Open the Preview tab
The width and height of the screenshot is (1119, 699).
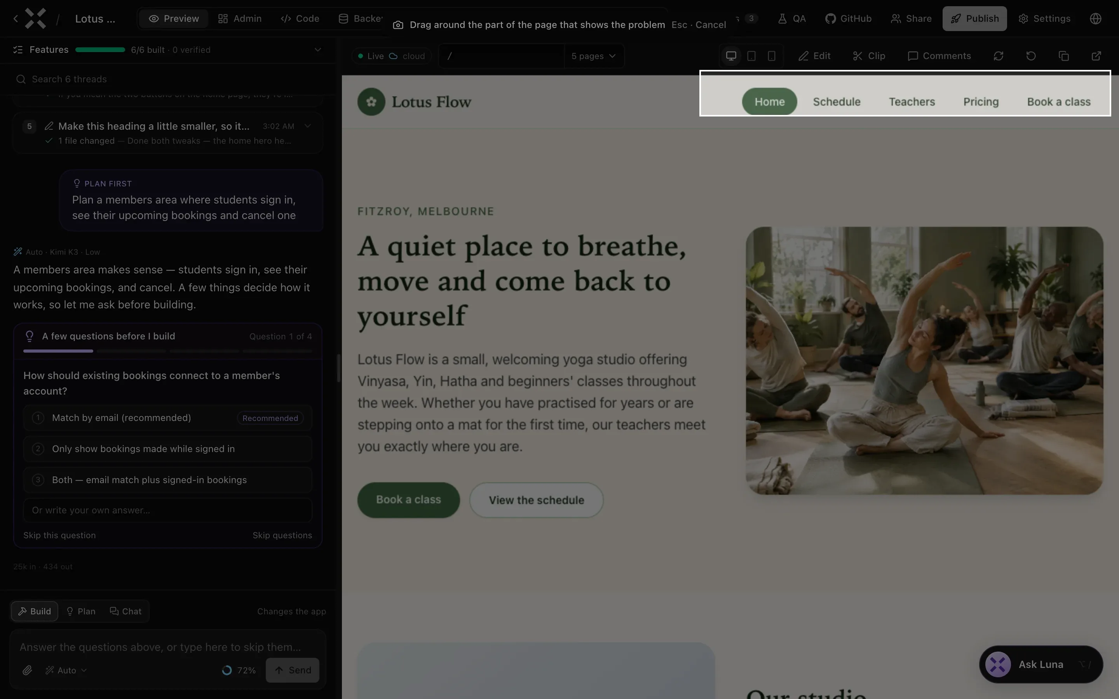[x=174, y=19]
